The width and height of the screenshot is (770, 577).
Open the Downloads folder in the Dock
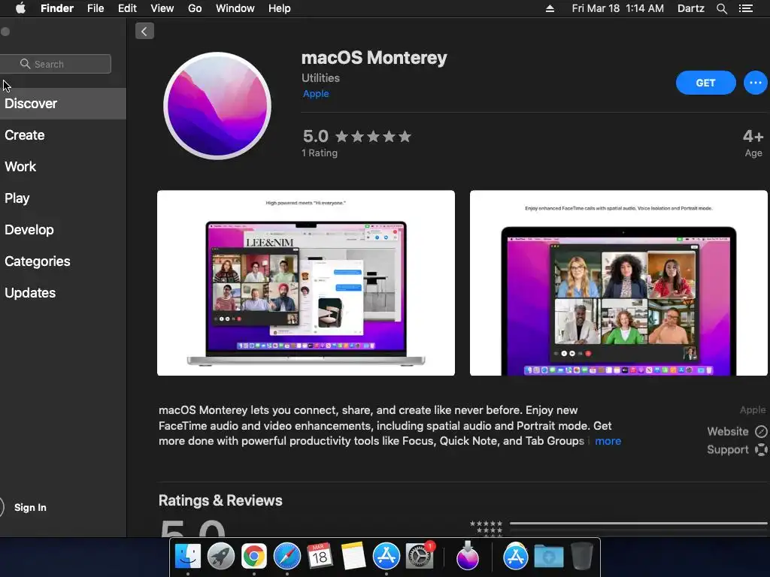click(549, 557)
